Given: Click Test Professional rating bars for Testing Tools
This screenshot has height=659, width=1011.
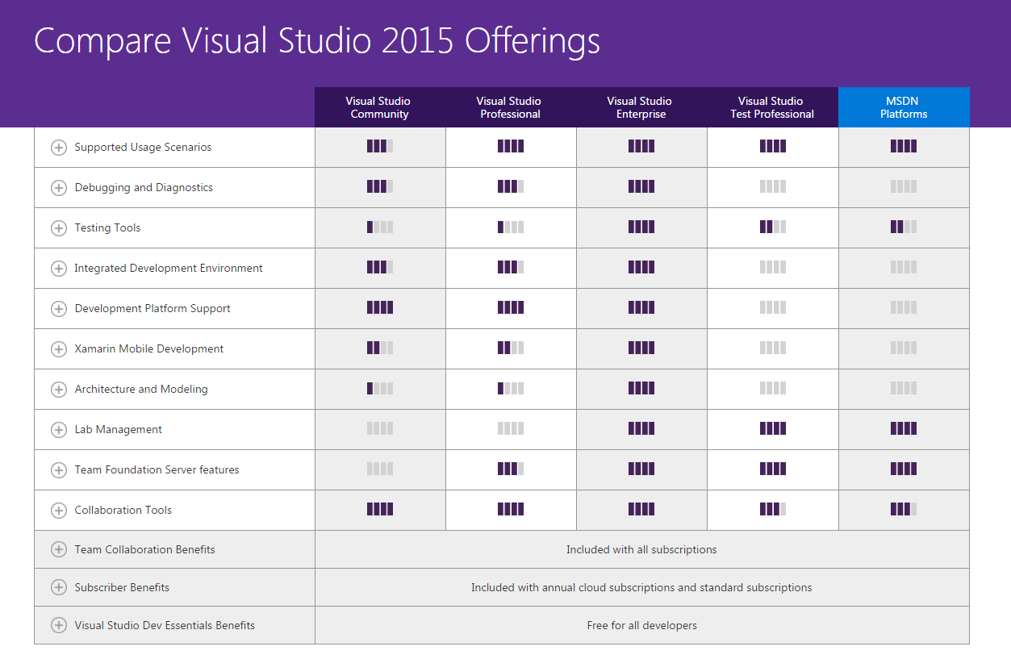Looking at the screenshot, I should click(x=773, y=227).
